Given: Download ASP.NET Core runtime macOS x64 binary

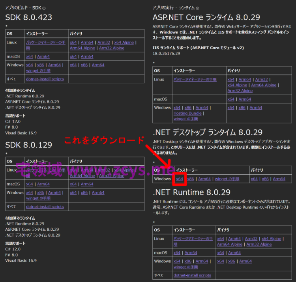Looking at the screenshot, I should click(x=231, y=99).
